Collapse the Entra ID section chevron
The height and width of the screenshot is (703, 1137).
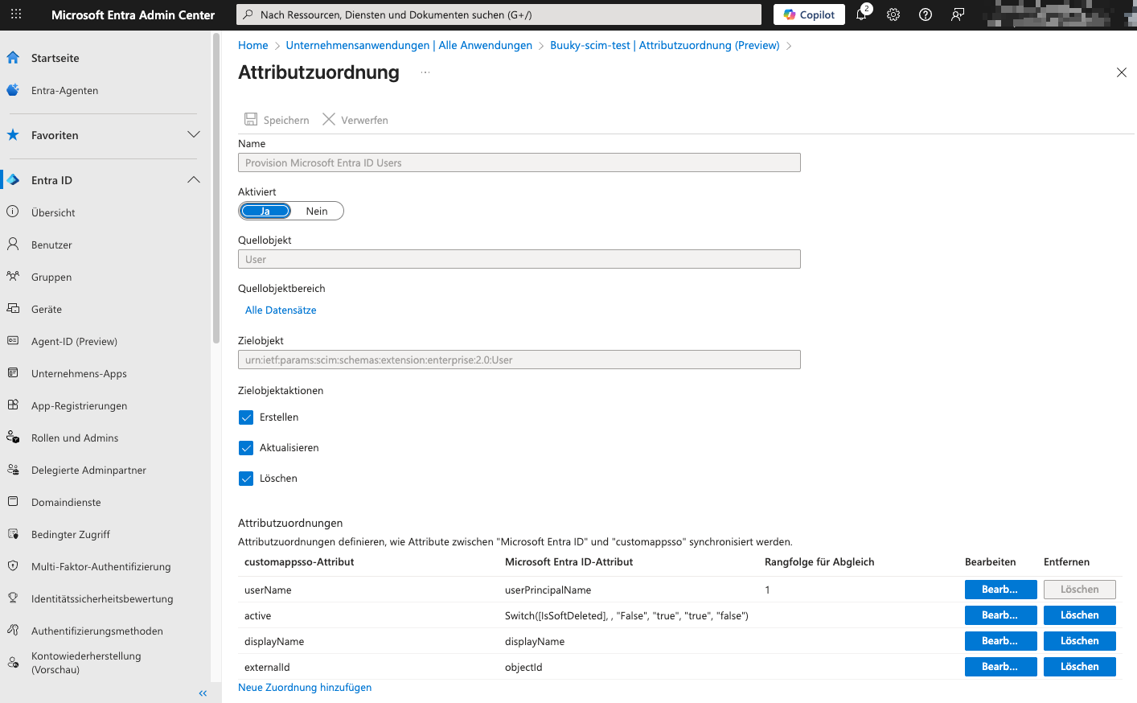pos(194,179)
